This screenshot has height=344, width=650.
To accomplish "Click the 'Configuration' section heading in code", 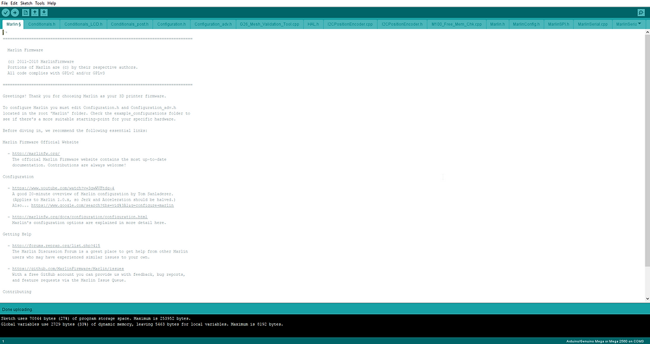I will [x=18, y=177].
